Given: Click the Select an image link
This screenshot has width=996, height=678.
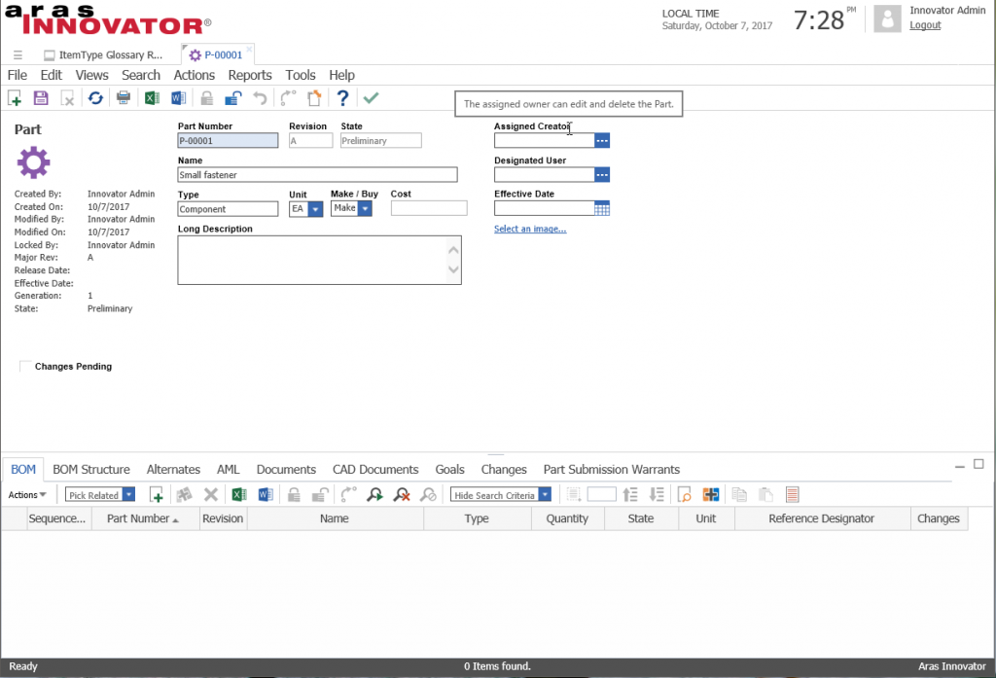Looking at the screenshot, I should [x=530, y=229].
